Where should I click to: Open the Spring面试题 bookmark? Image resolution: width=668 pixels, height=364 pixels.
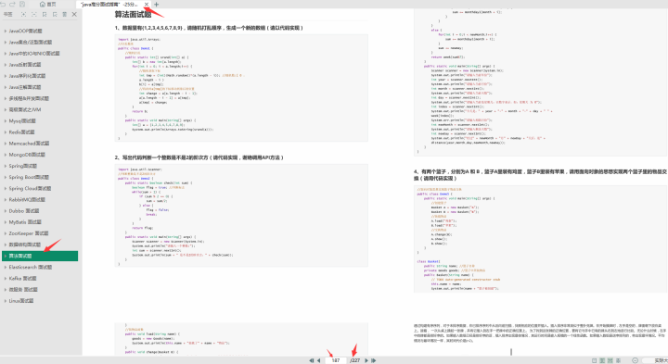click(23, 167)
